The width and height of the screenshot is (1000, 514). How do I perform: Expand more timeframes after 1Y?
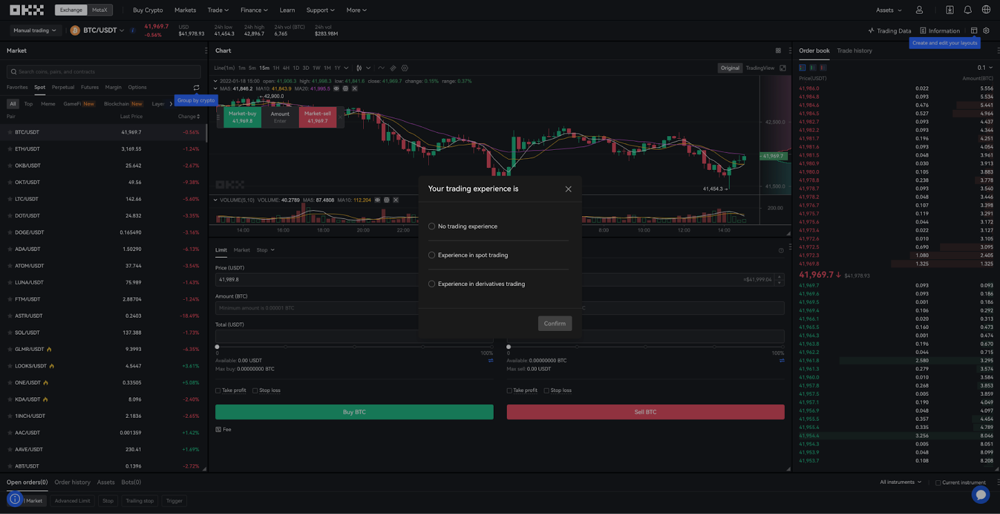point(346,68)
